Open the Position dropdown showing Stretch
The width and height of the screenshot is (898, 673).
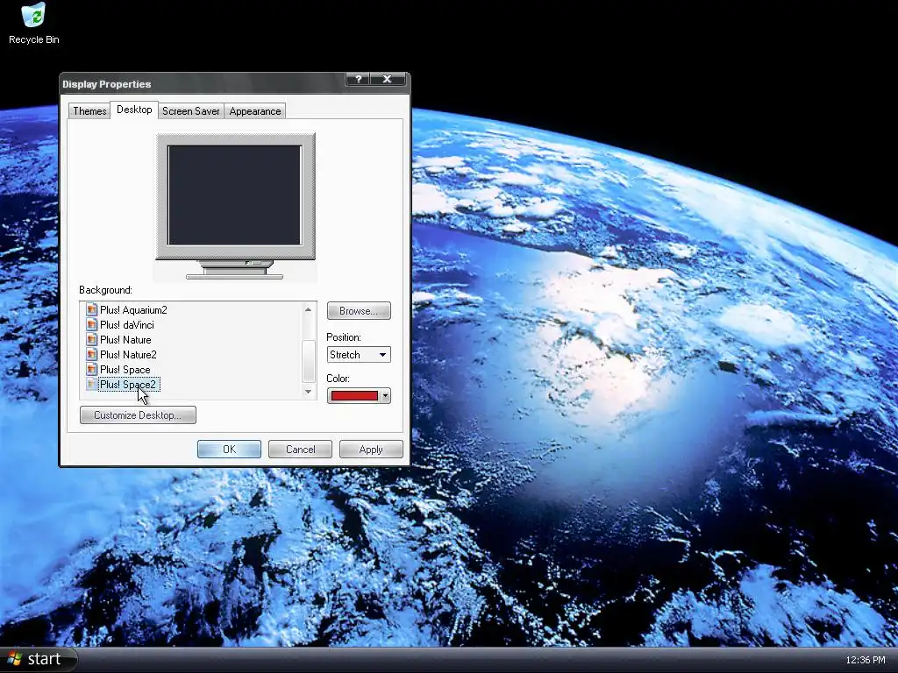click(359, 354)
